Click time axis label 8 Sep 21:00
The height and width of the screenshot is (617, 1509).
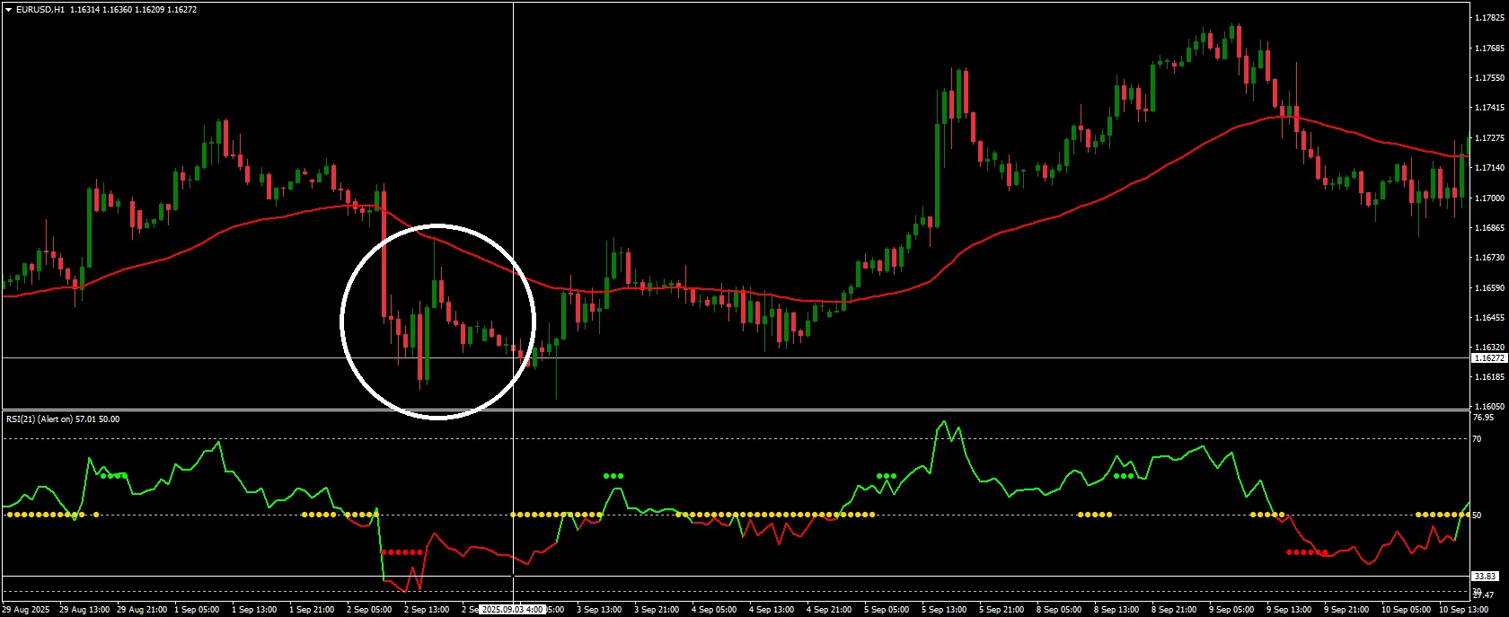point(1175,610)
